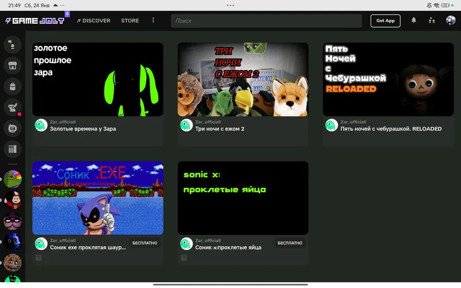Open title Соник x:проклетые яйца
Image resolution: width=461 pixels, height=288 pixels.
(x=228, y=248)
